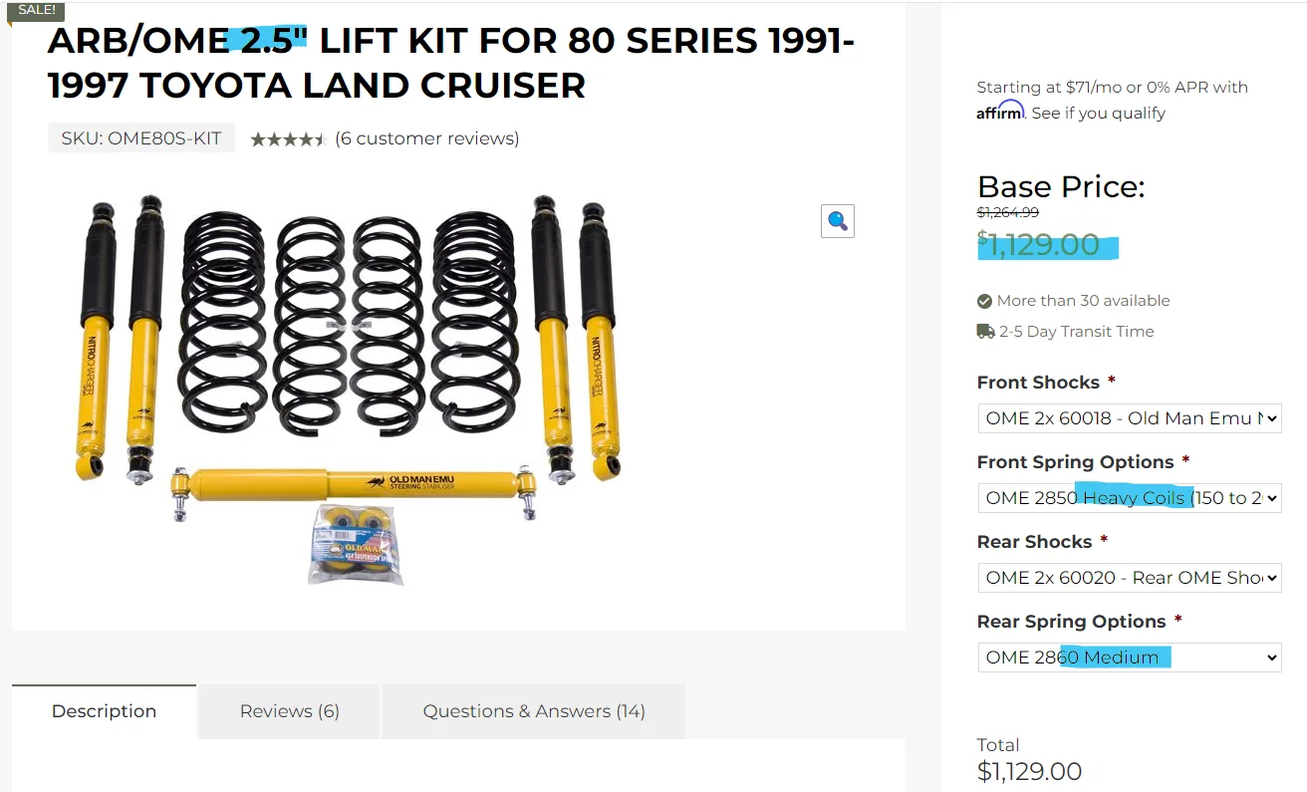Switch to the Reviews (6) tab
The image size is (1307, 792).
290,711
